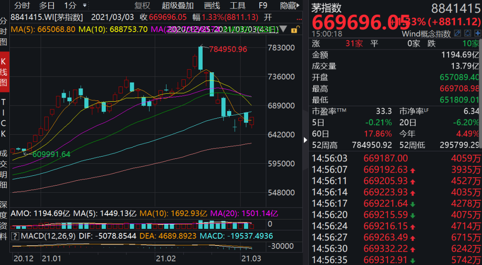The width and height of the screenshot is (482, 265).
Task: Click the 20日 -6.20% value
Action: [465, 123]
